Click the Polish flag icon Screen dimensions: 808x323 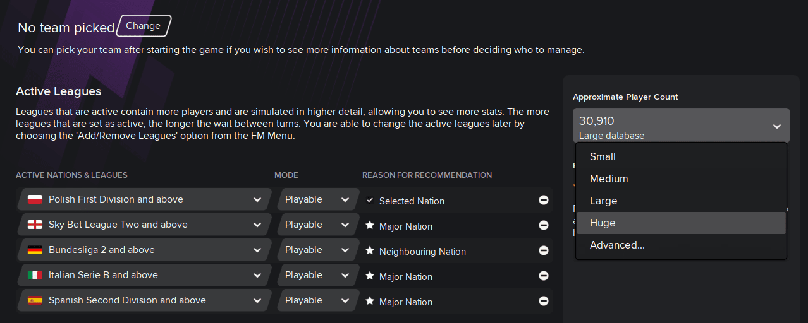[35, 199]
